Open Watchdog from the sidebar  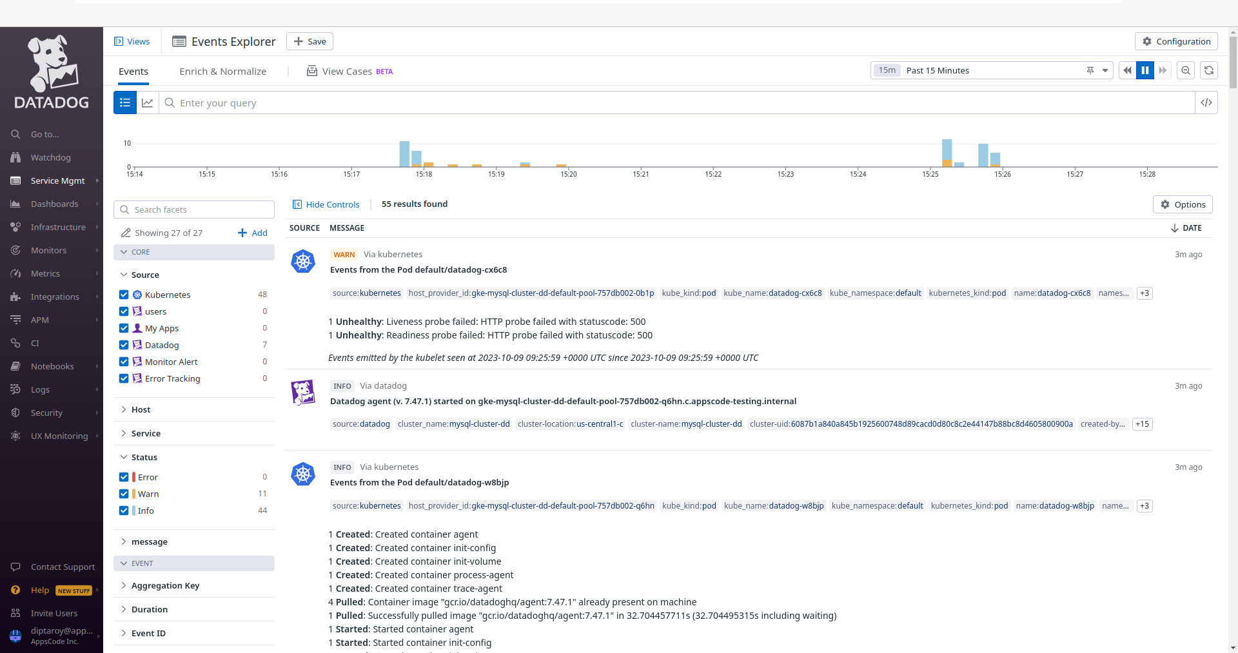point(49,157)
